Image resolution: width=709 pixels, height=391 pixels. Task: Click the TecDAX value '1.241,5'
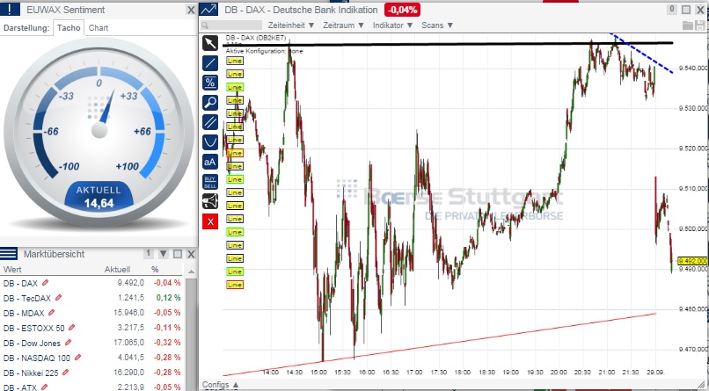click(131, 298)
